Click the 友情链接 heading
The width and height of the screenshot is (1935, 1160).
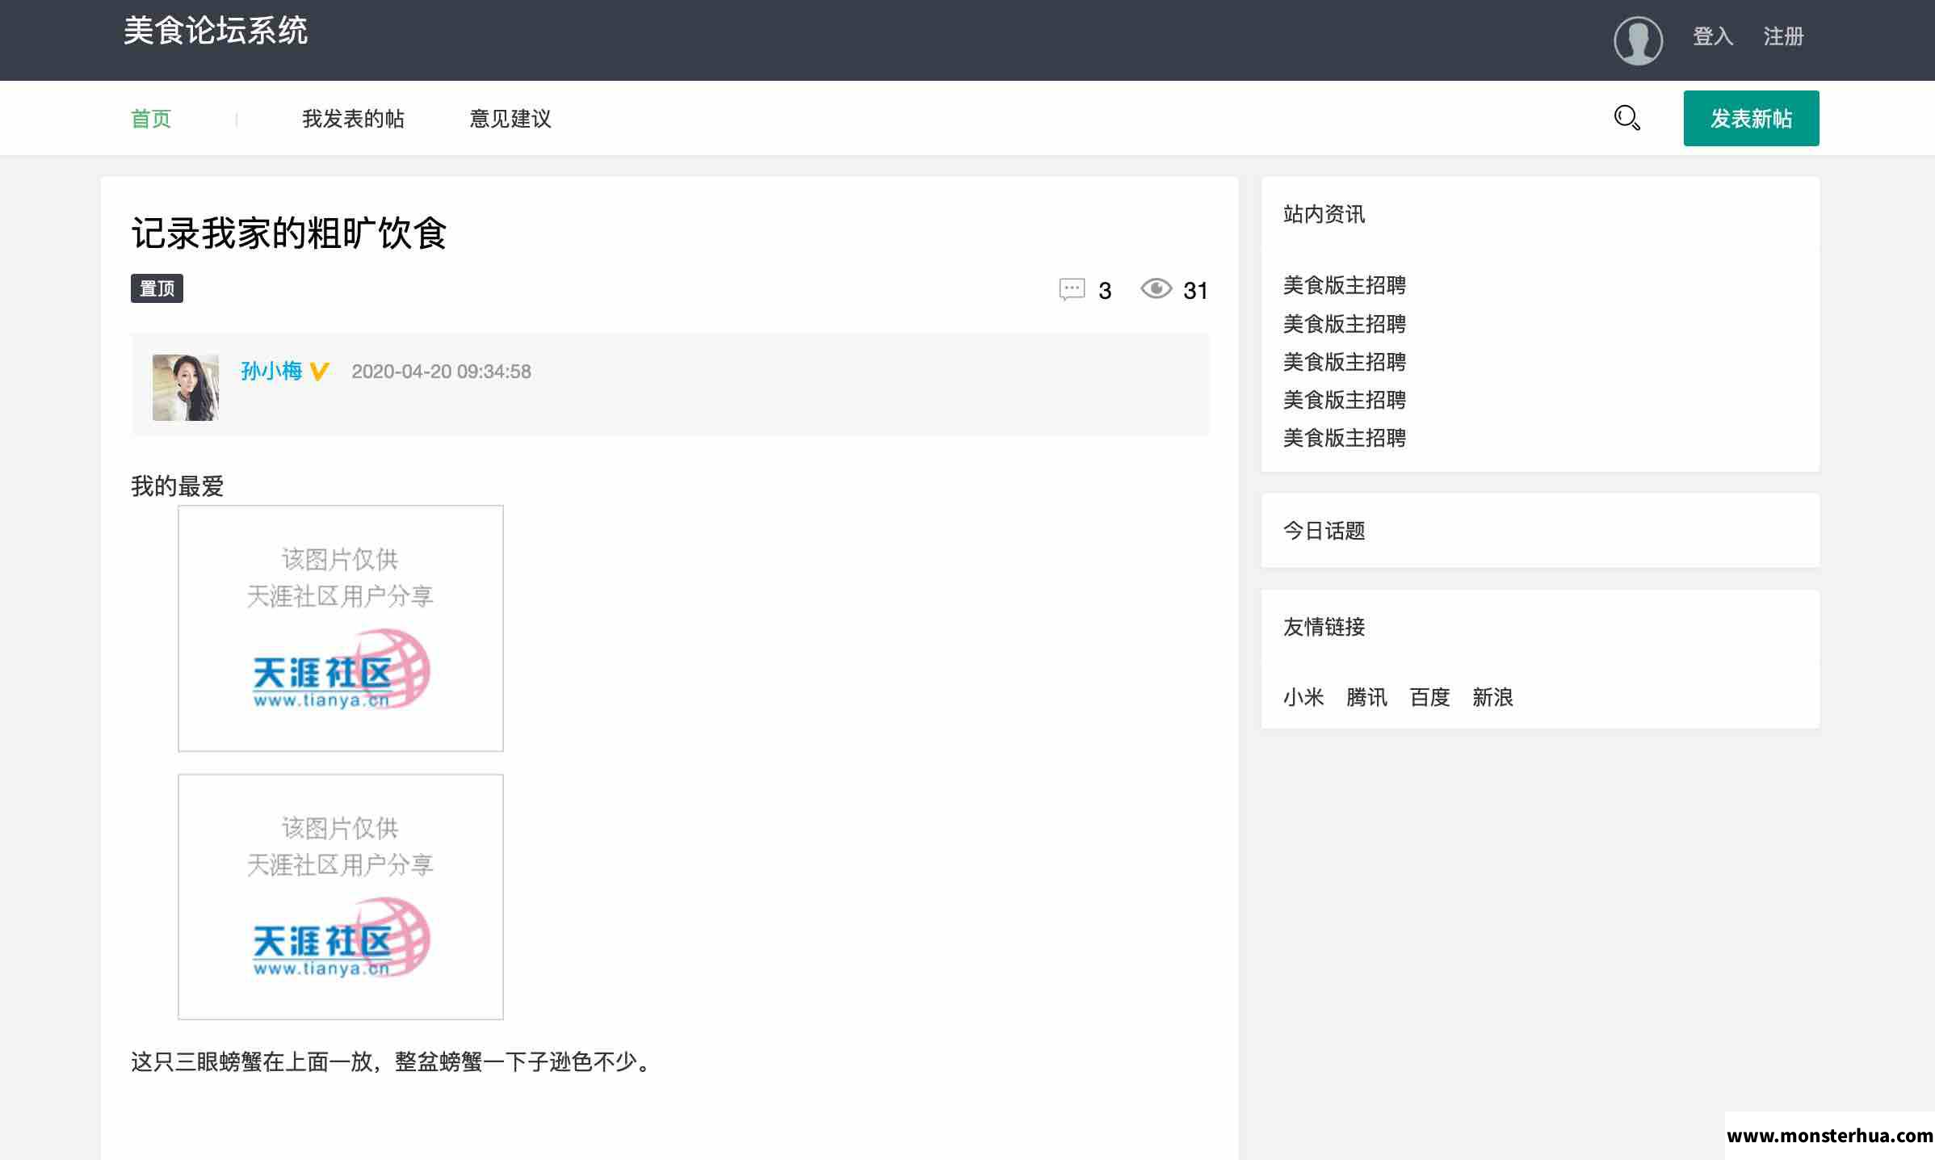click(x=1324, y=627)
